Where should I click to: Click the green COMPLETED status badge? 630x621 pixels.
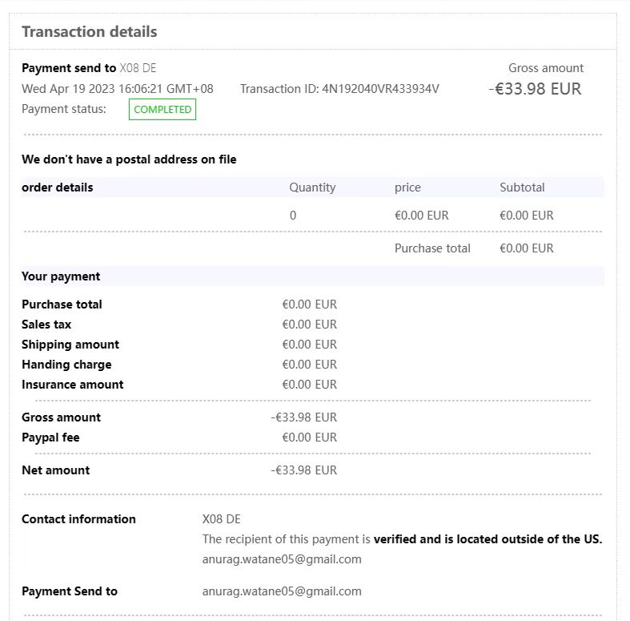(x=163, y=110)
